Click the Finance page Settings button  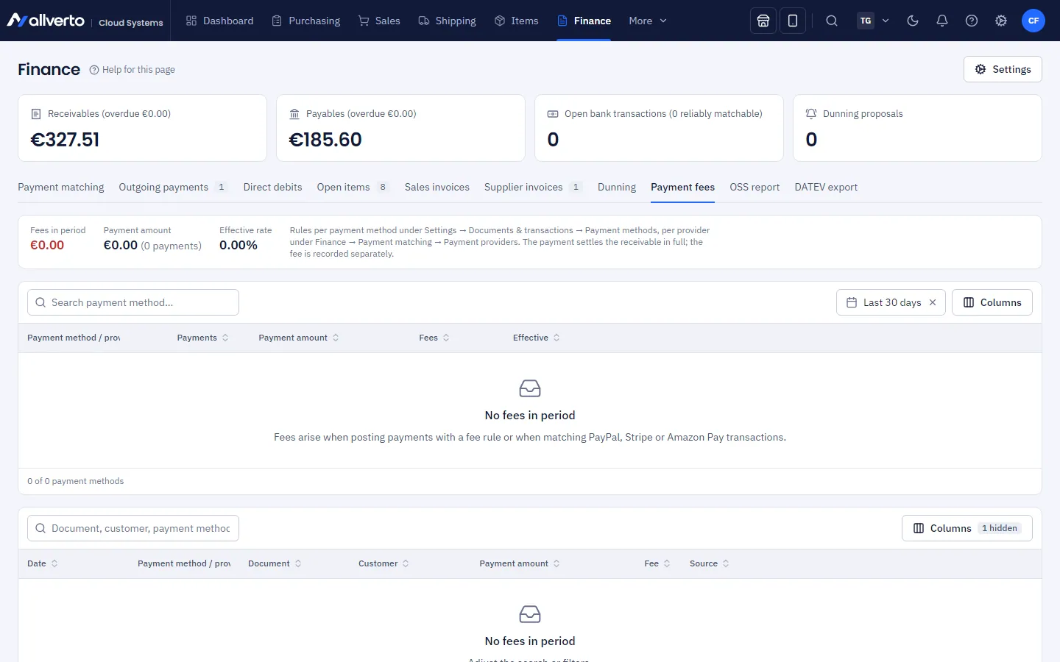[x=1003, y=69]
